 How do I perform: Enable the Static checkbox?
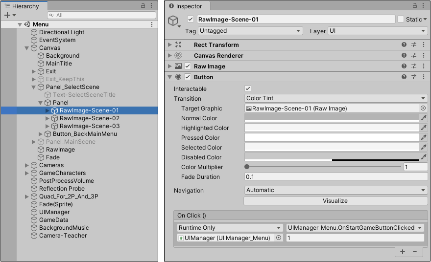click(x=401, y=19)
